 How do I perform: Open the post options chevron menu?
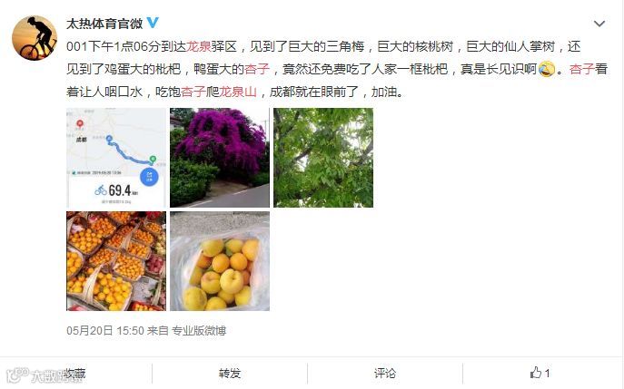pyautogui.click(x=599, y=24)
